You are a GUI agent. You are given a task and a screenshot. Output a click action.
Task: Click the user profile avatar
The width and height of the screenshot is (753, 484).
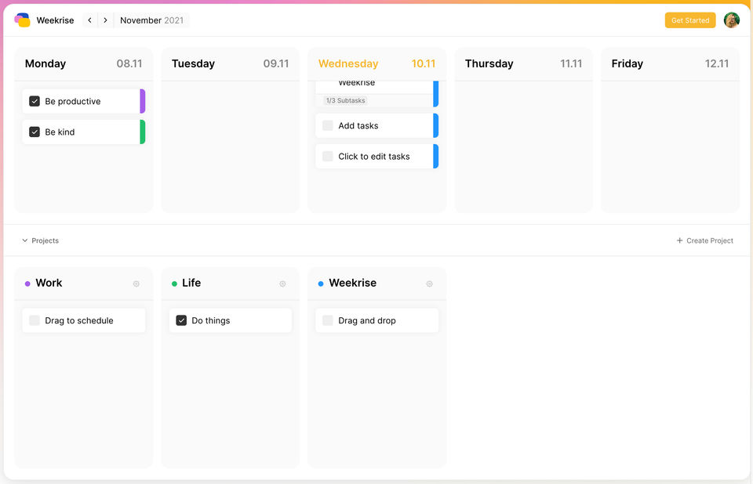tap(731, 20)
